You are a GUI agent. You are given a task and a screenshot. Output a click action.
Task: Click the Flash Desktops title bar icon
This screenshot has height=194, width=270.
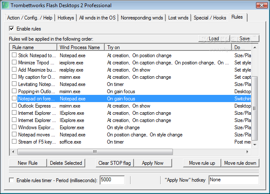(x=6, y=5)
